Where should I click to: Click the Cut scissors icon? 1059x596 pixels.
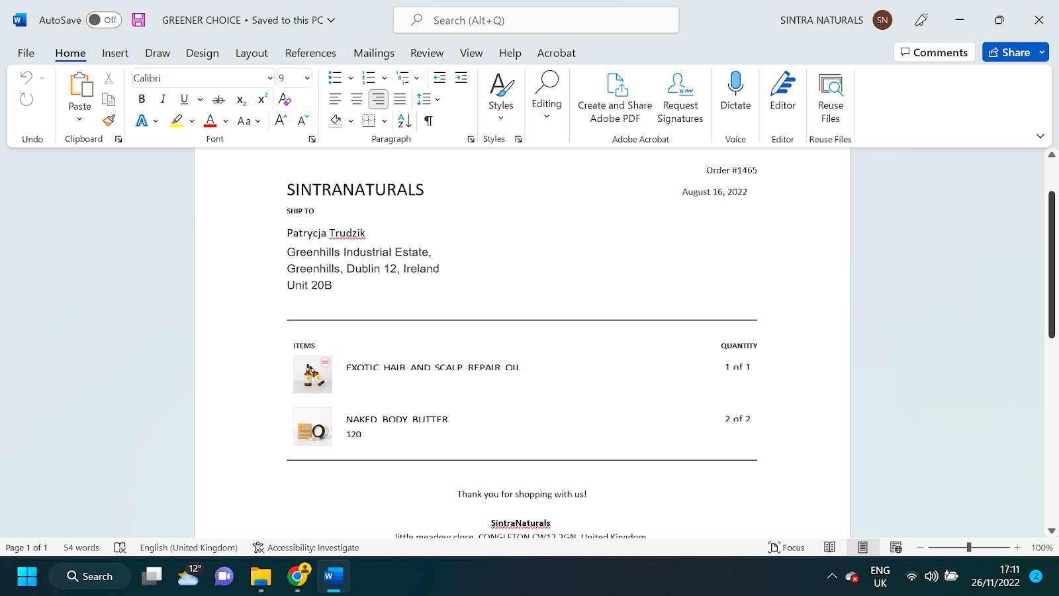(x=109, y=78)
